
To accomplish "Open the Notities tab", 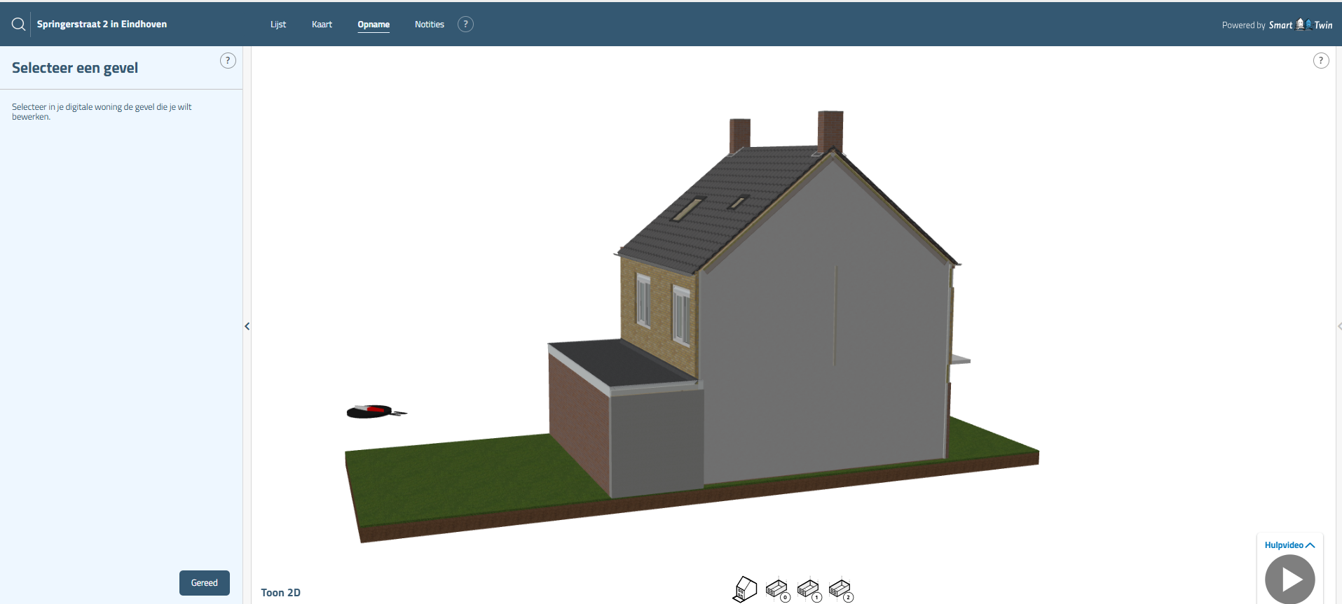I will [x=429, y=24].
